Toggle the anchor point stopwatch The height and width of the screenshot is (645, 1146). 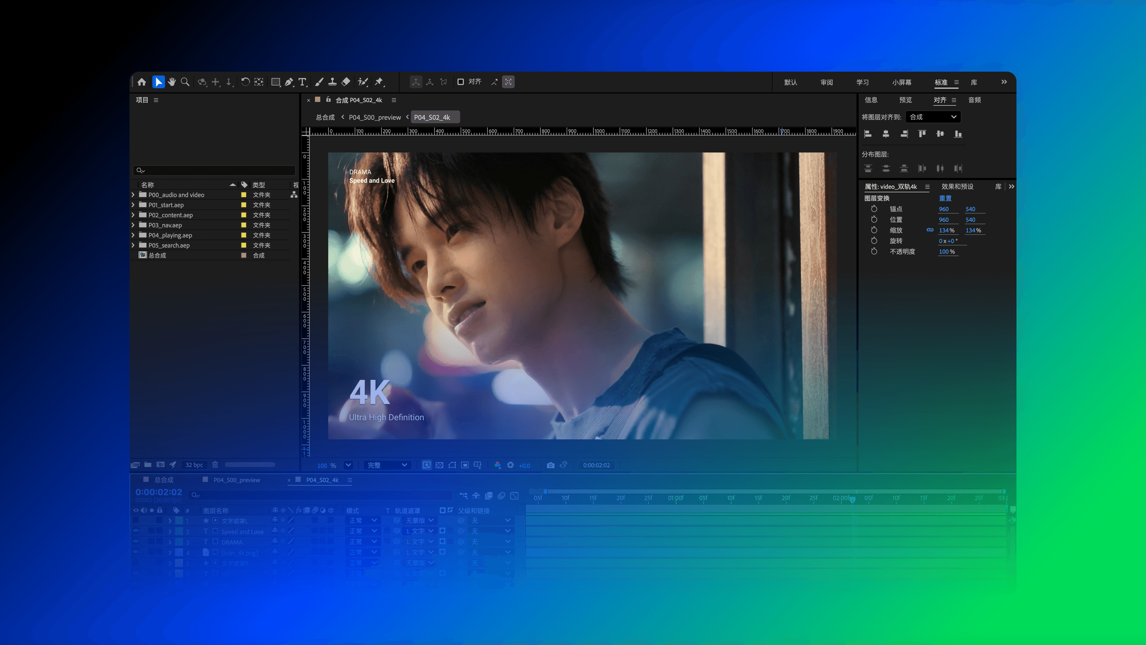[874, 209]
